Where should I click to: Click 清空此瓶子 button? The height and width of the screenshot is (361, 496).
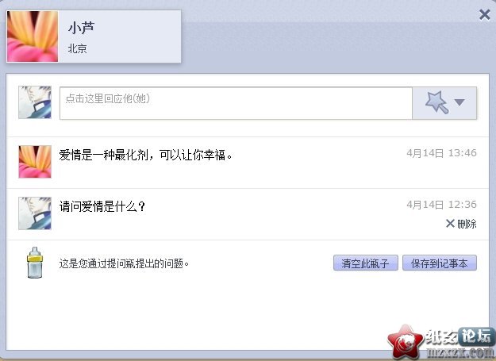point(365,263)
